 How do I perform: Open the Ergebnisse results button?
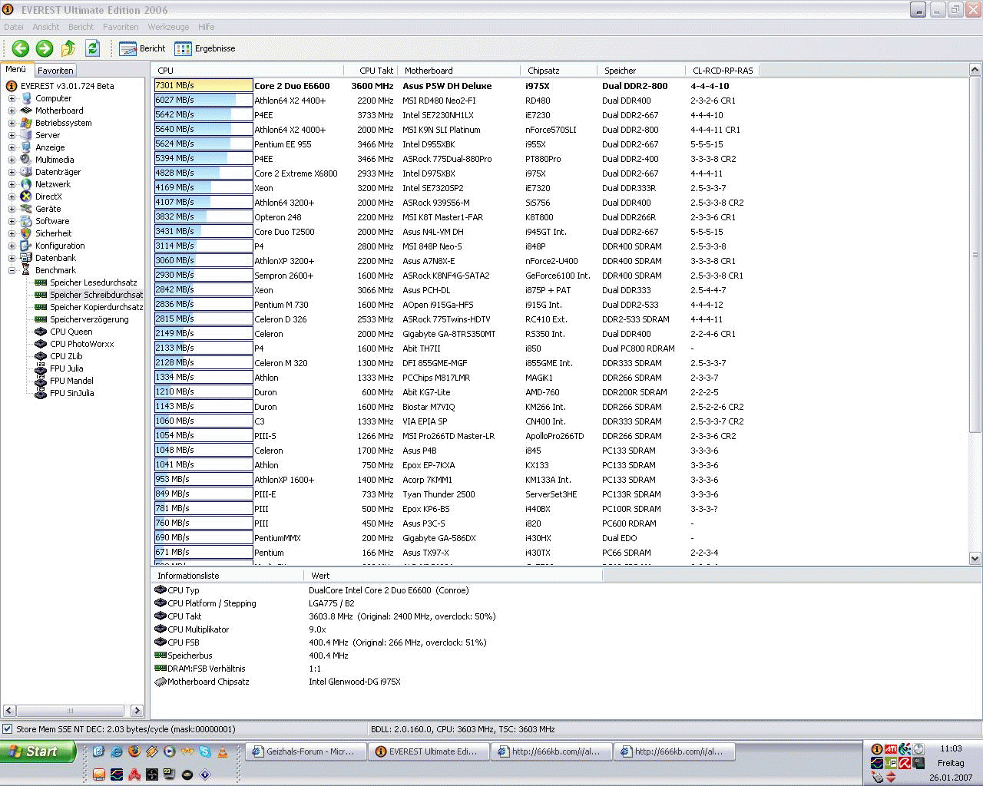pos(205,48)
